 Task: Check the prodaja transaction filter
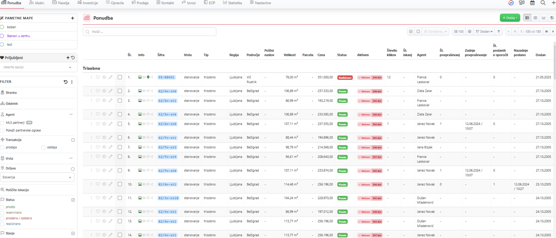(x=2, y=148)
